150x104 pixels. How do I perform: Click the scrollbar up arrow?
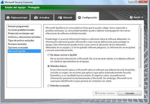click(x=140, y=26)
